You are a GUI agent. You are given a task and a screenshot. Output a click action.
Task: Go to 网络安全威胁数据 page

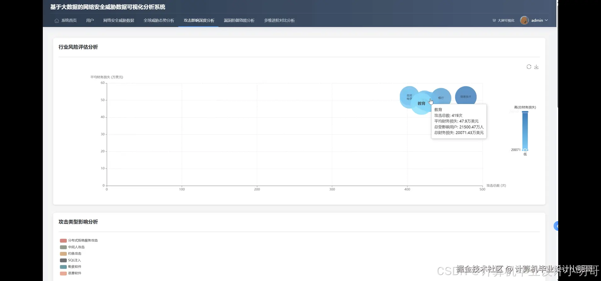coord(119,20)
